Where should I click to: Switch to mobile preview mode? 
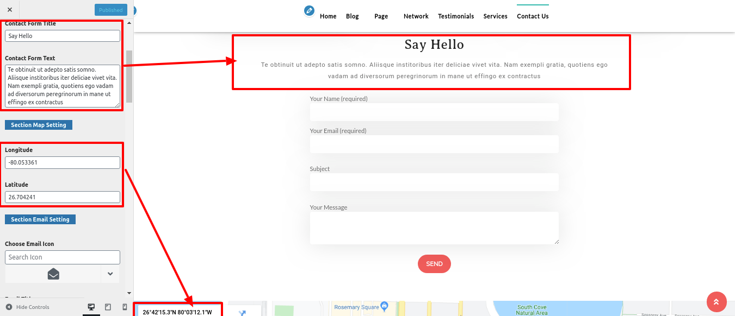pos(125,307)
